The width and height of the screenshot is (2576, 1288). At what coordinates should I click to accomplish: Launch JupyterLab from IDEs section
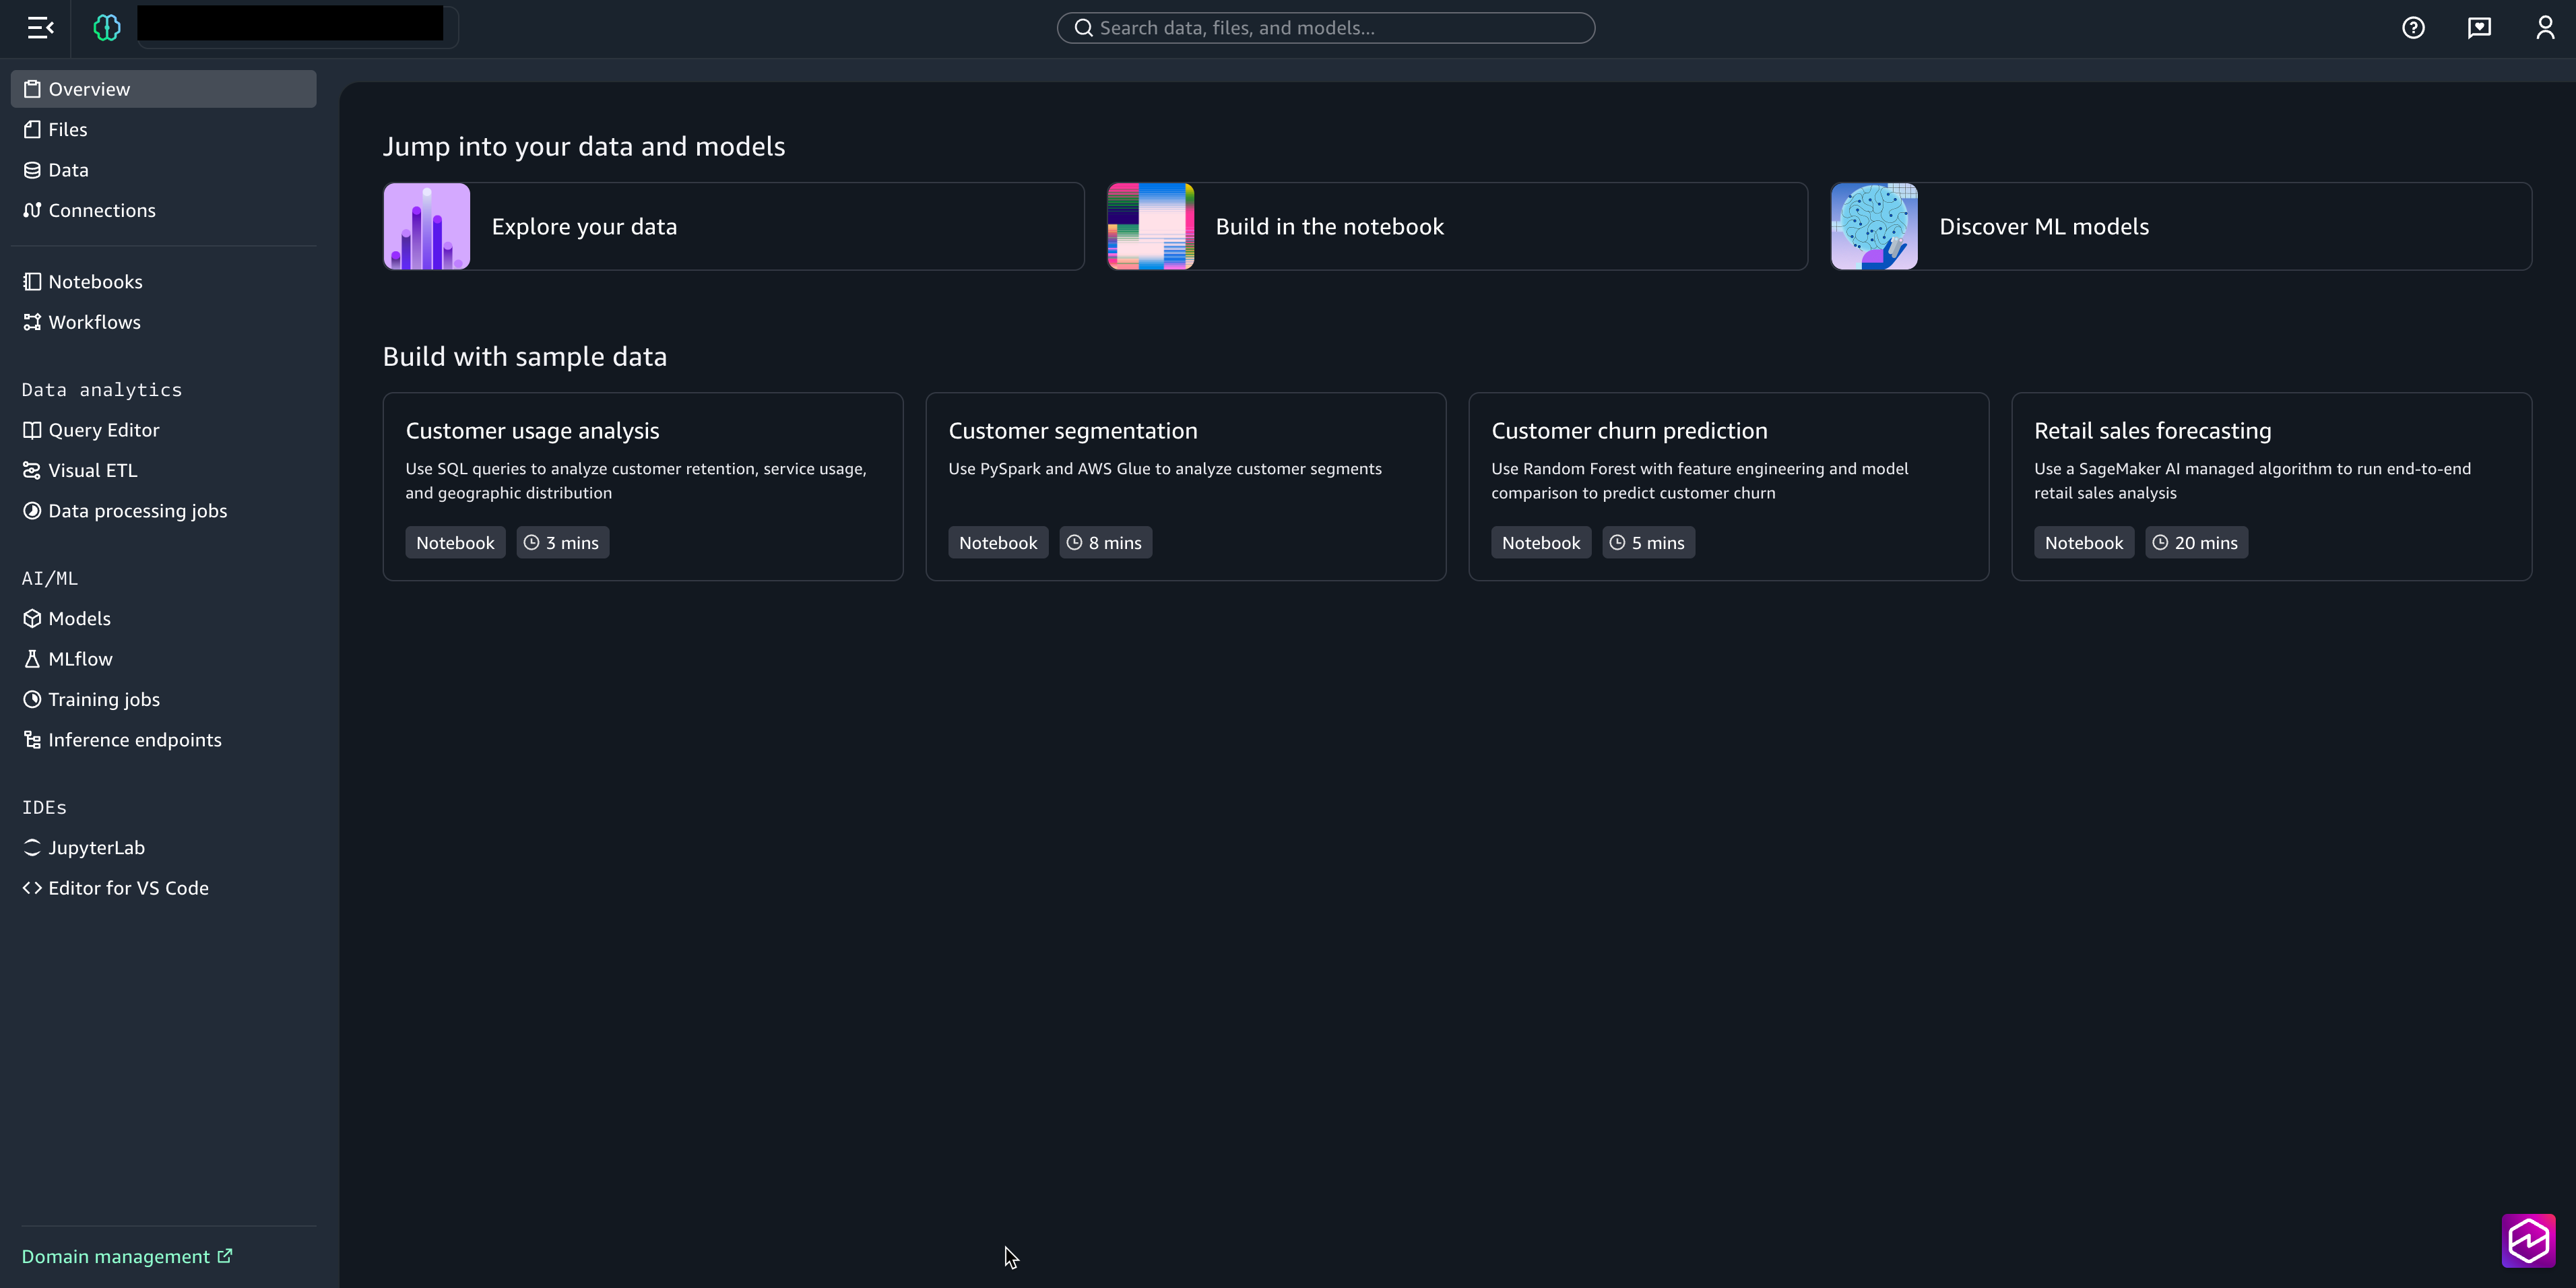pos(96,848)
